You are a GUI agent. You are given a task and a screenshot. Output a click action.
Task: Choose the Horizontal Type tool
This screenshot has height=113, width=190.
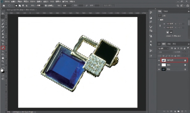(3, 44)
